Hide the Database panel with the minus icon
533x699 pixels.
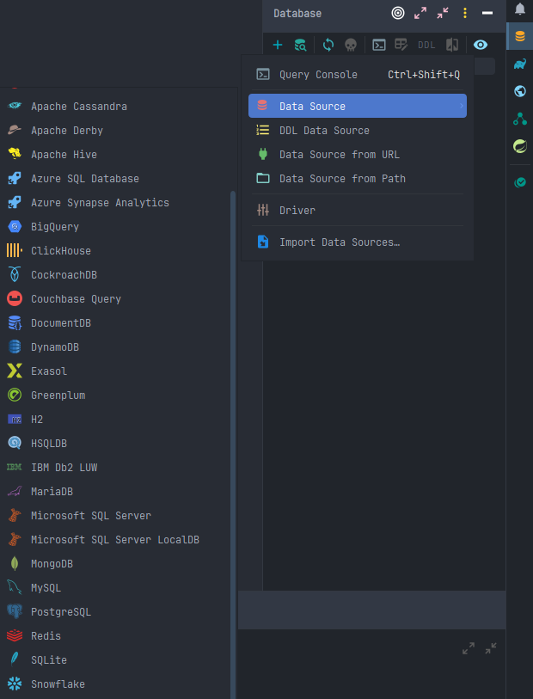point(487,14)
